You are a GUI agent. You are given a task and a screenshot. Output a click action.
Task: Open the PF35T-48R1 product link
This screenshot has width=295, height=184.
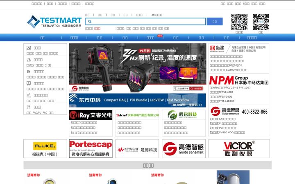pyautogui.click(x=221, y=92)
